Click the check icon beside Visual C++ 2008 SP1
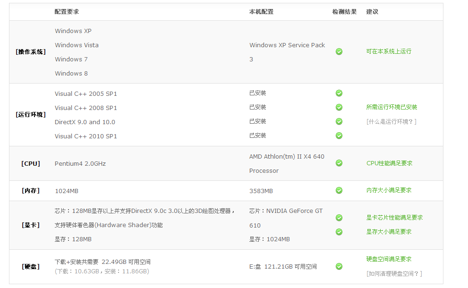Image resolution: width=468 pixels, height=288 pixels. coord(339,107)
